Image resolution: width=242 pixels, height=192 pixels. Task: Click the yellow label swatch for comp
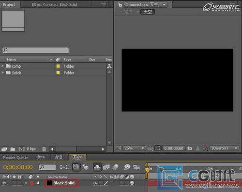coord(58,66)
